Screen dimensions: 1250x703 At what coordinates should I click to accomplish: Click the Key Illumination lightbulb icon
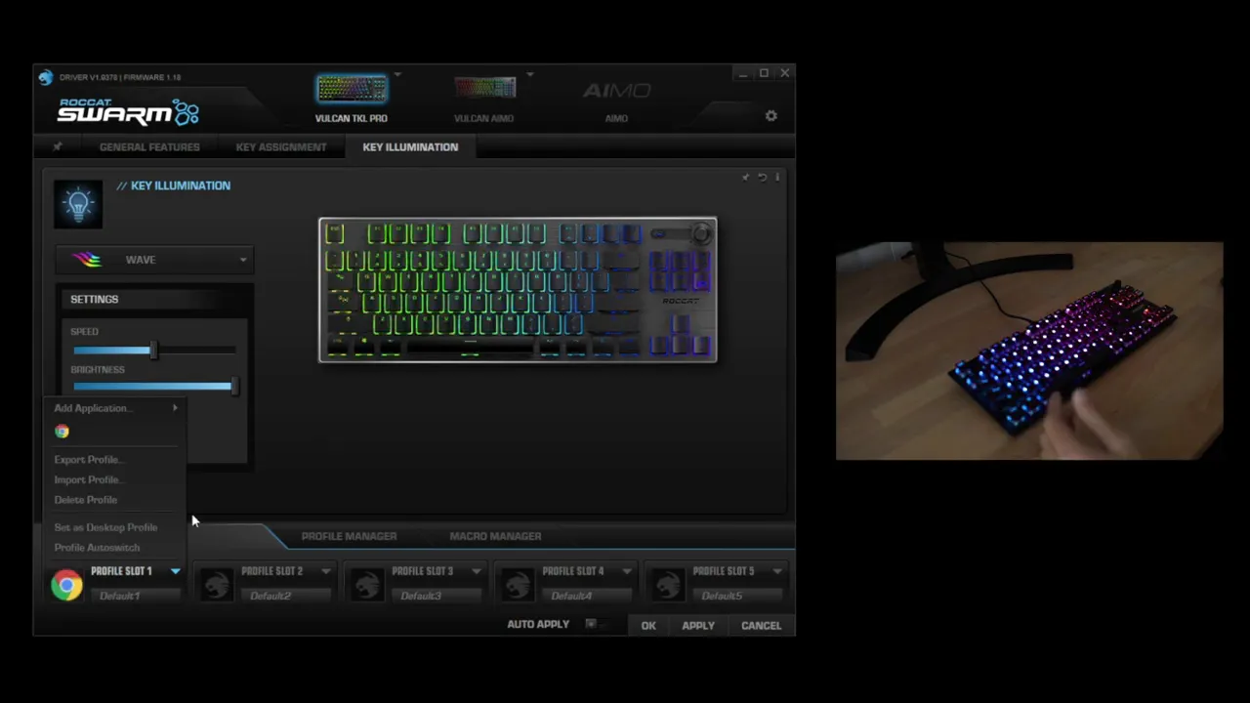tap(78, 203)
